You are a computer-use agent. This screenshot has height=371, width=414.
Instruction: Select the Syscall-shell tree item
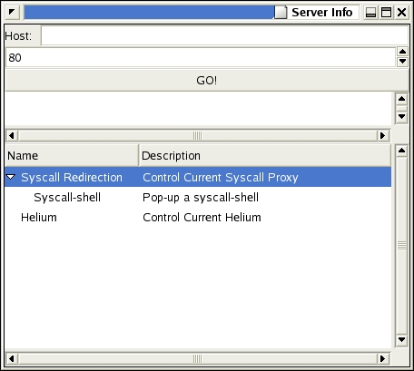(x=67, y=198)
